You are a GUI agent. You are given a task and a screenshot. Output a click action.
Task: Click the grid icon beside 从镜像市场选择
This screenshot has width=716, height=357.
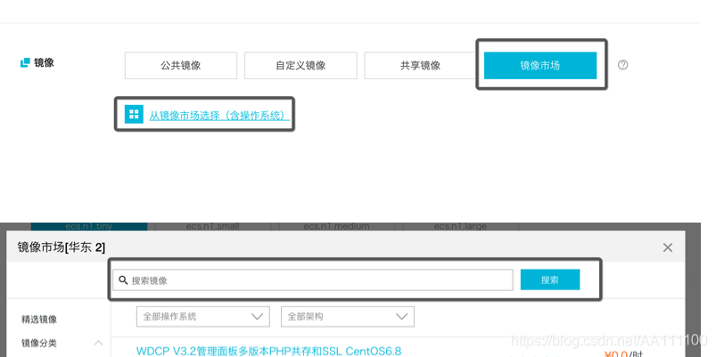(x=134, y=115)
